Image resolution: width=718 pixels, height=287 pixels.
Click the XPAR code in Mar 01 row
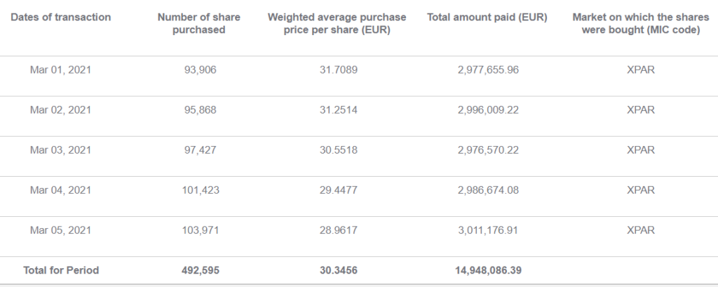(x=641, y=69)
